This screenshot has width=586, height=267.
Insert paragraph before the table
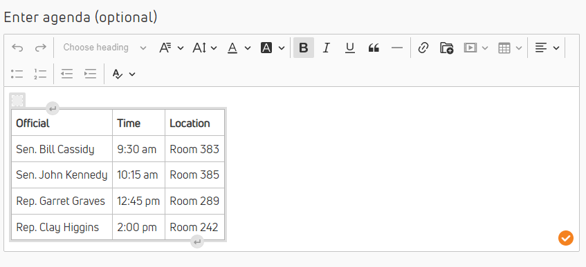coord(53,109)
